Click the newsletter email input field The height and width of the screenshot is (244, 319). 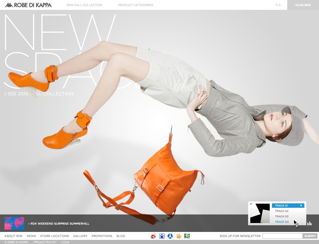(x=282, y=236)
